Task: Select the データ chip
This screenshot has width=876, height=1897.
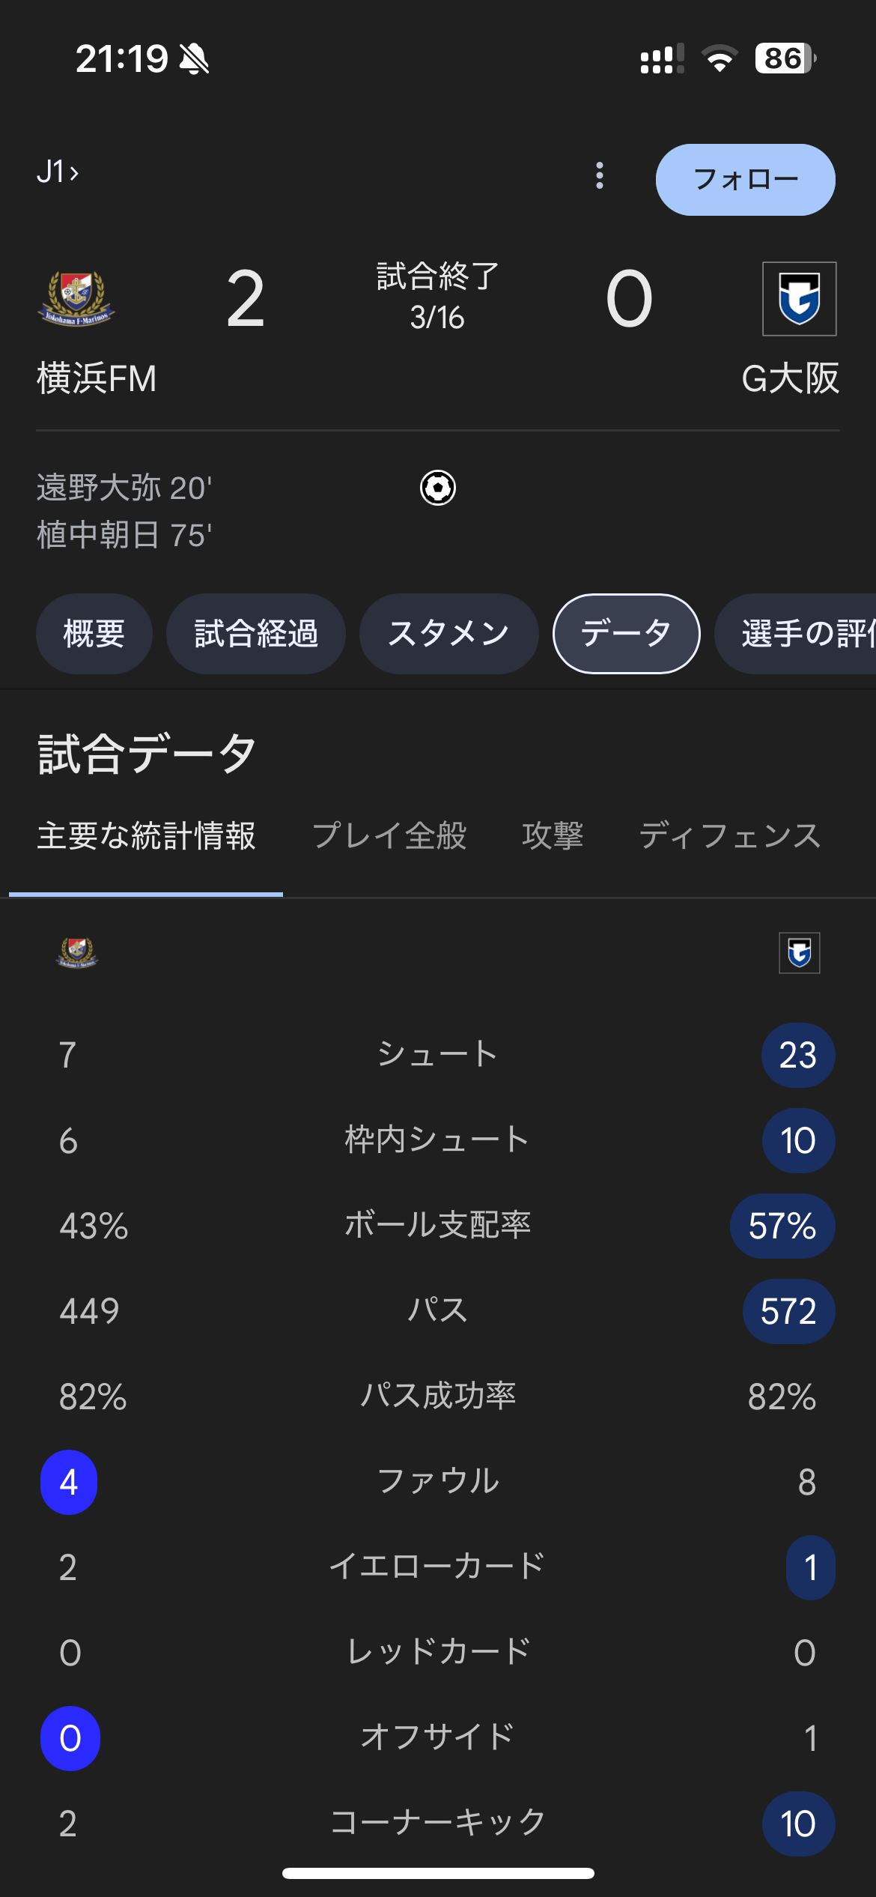Action: click(627, 634)
